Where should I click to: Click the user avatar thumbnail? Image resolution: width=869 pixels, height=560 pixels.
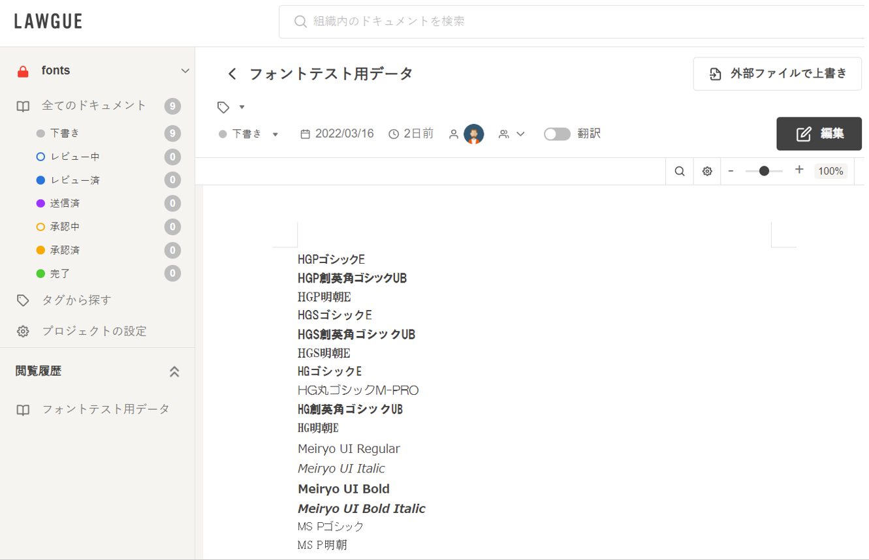[473, 134]
